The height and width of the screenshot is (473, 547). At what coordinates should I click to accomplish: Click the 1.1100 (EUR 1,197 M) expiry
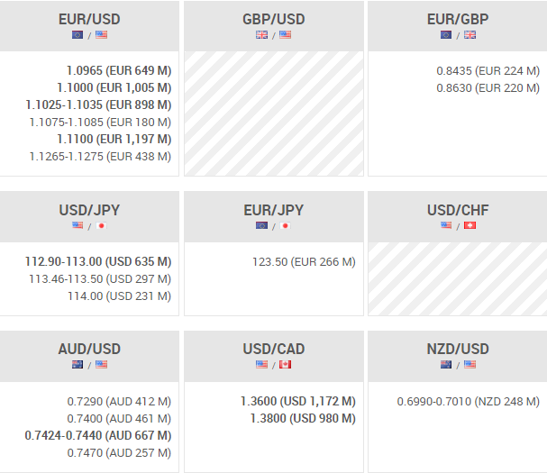114,139
